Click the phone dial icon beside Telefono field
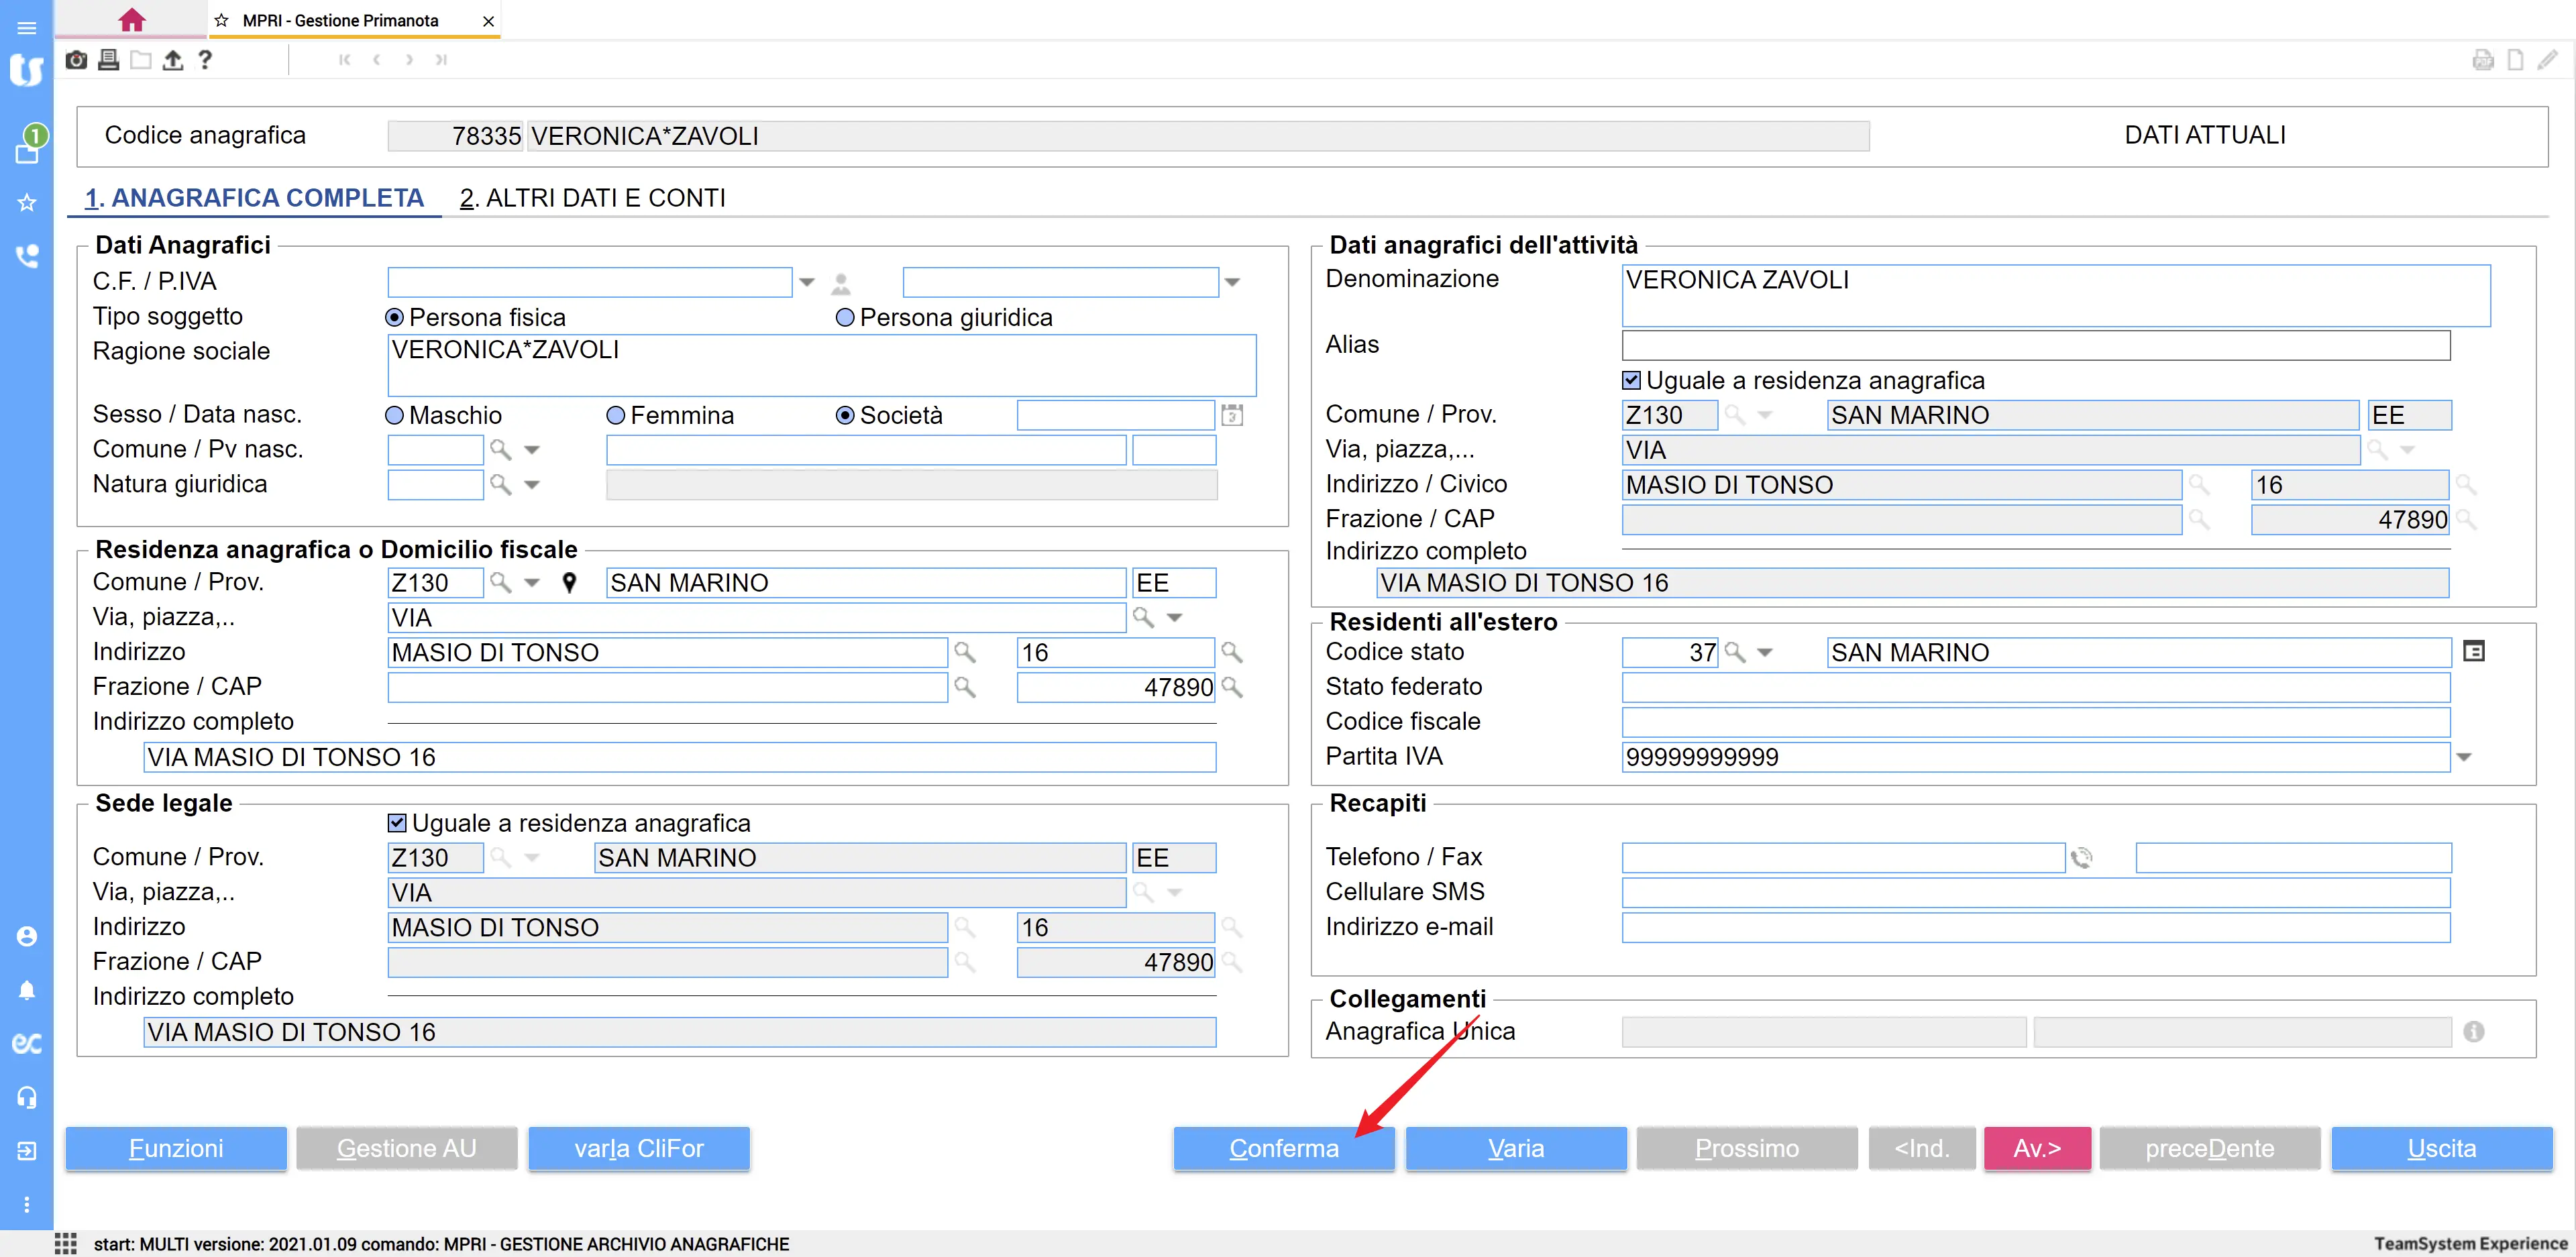 pyautogui.click(x=2081, y=858)
